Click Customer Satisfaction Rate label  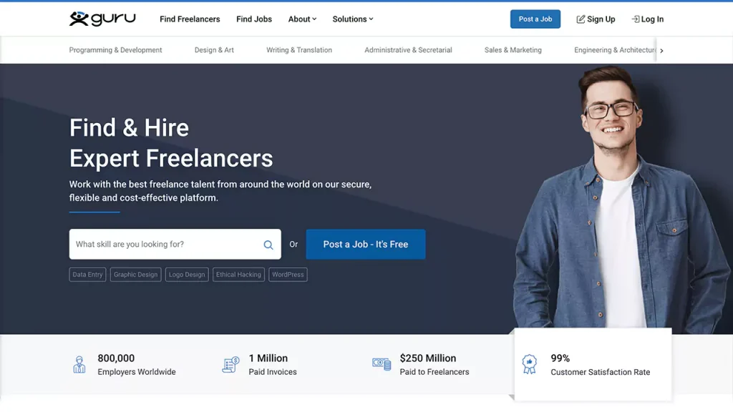[x=601, y=372]
